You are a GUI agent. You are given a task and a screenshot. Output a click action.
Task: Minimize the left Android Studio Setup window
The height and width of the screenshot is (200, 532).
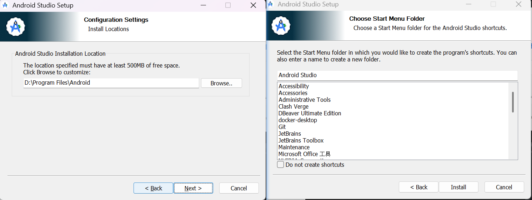tap(203, 5)
